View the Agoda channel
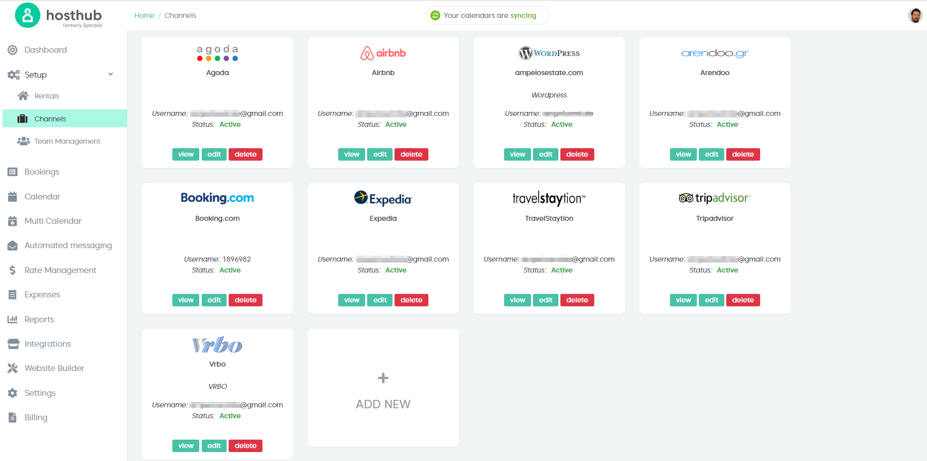 point(186,154)
